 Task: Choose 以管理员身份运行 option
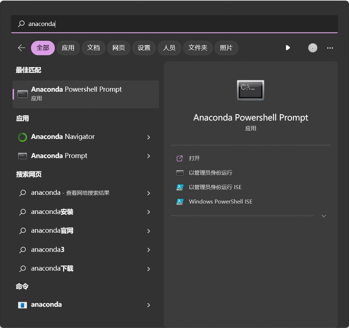(211, 173)
